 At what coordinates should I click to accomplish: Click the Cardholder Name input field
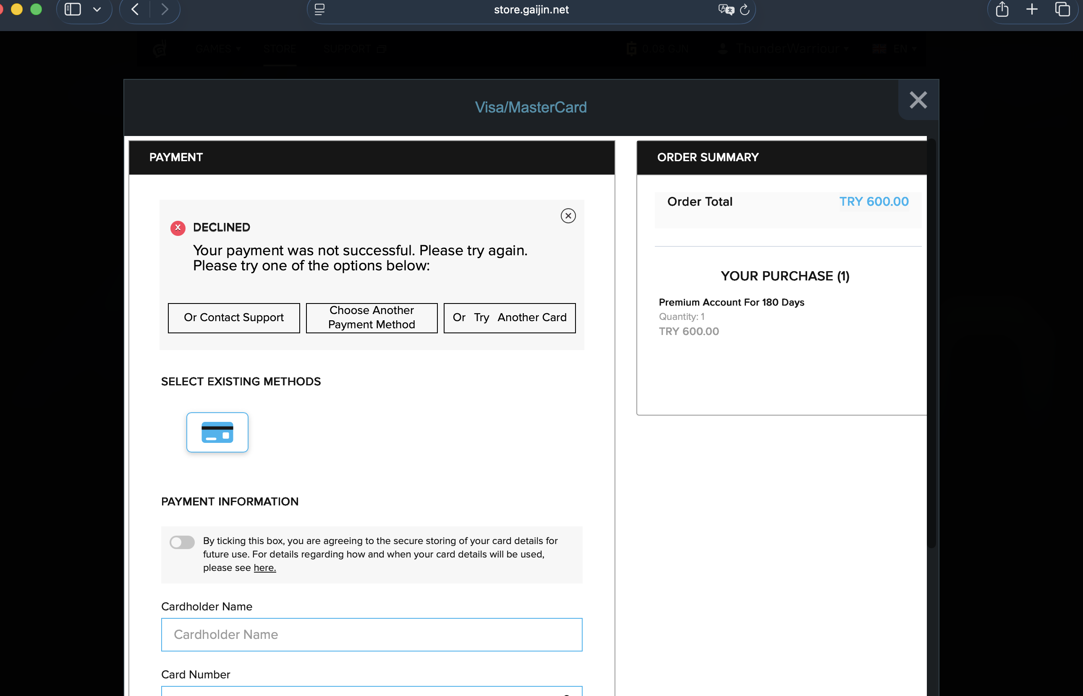[x=371, y=635]
